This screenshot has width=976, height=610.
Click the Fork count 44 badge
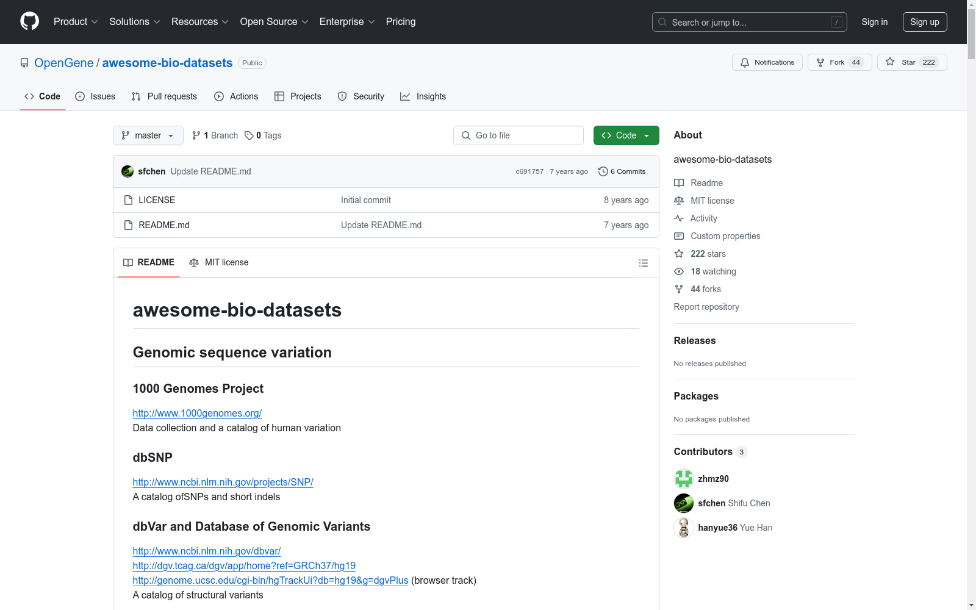pyautogui.click(x=856, y=62)
